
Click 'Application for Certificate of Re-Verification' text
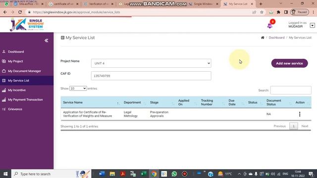pos(87,114)
